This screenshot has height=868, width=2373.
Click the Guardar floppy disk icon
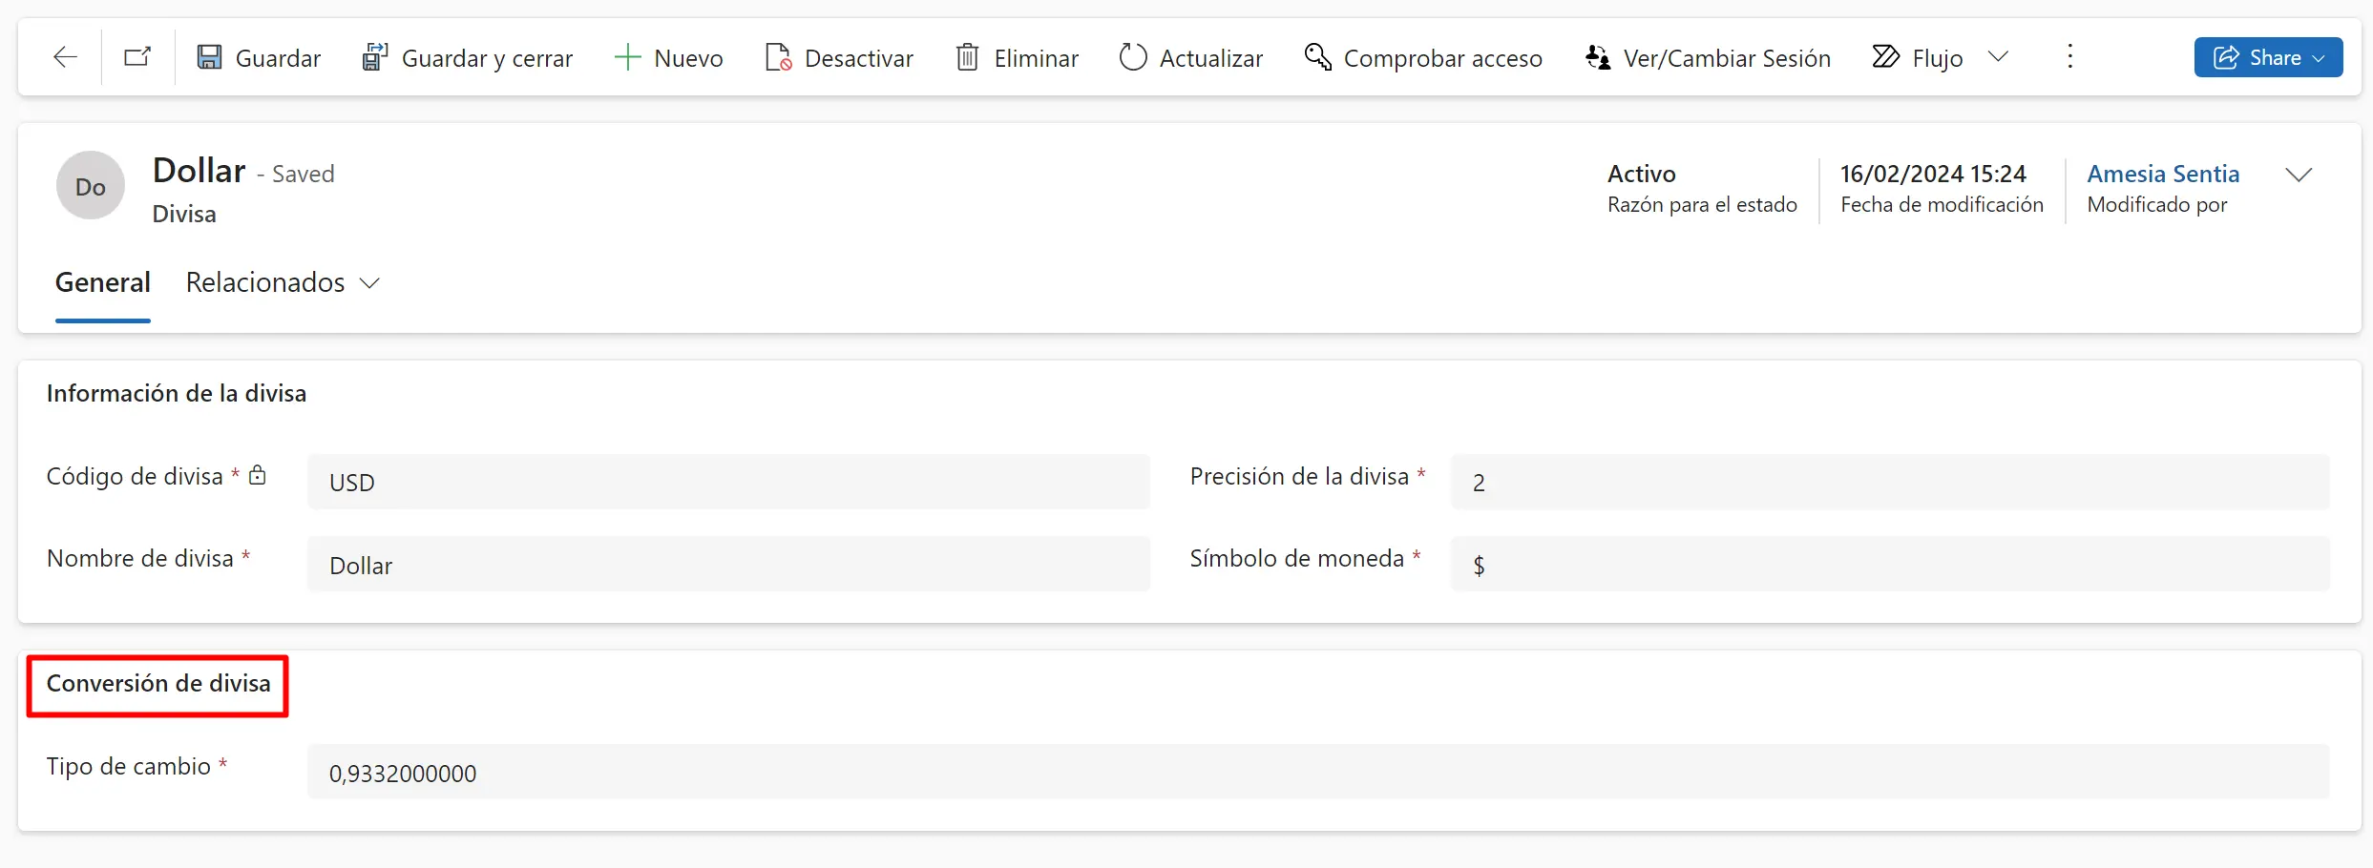click(x=209, y=57)
